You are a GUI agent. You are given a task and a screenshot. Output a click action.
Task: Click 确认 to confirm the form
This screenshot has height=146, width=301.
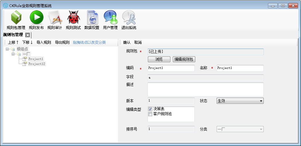(127, 43)
